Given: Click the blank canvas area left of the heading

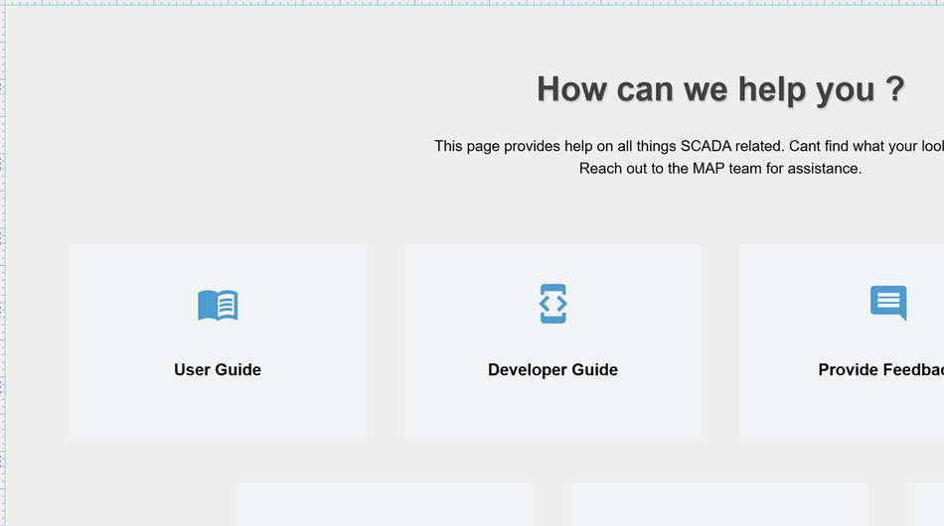Looking at the screenshot, I should coord(248,89).
